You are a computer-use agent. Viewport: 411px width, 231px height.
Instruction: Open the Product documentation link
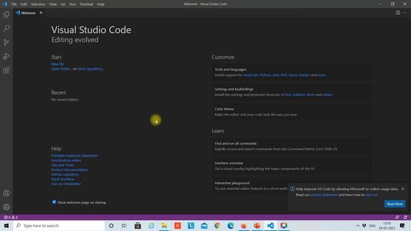point(69,169)
